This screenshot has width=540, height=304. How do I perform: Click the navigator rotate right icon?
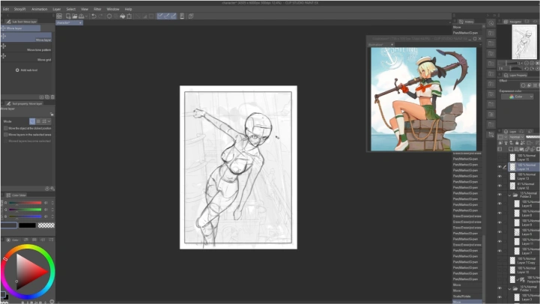[x=532, y=68]
